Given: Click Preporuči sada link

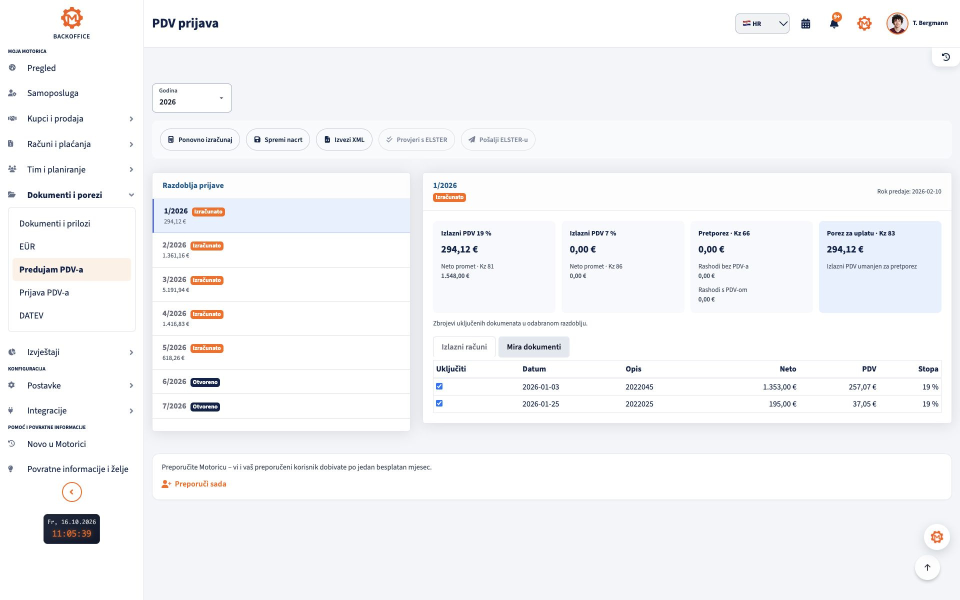Looking at the screenshot, I should (x=194, y=484).
